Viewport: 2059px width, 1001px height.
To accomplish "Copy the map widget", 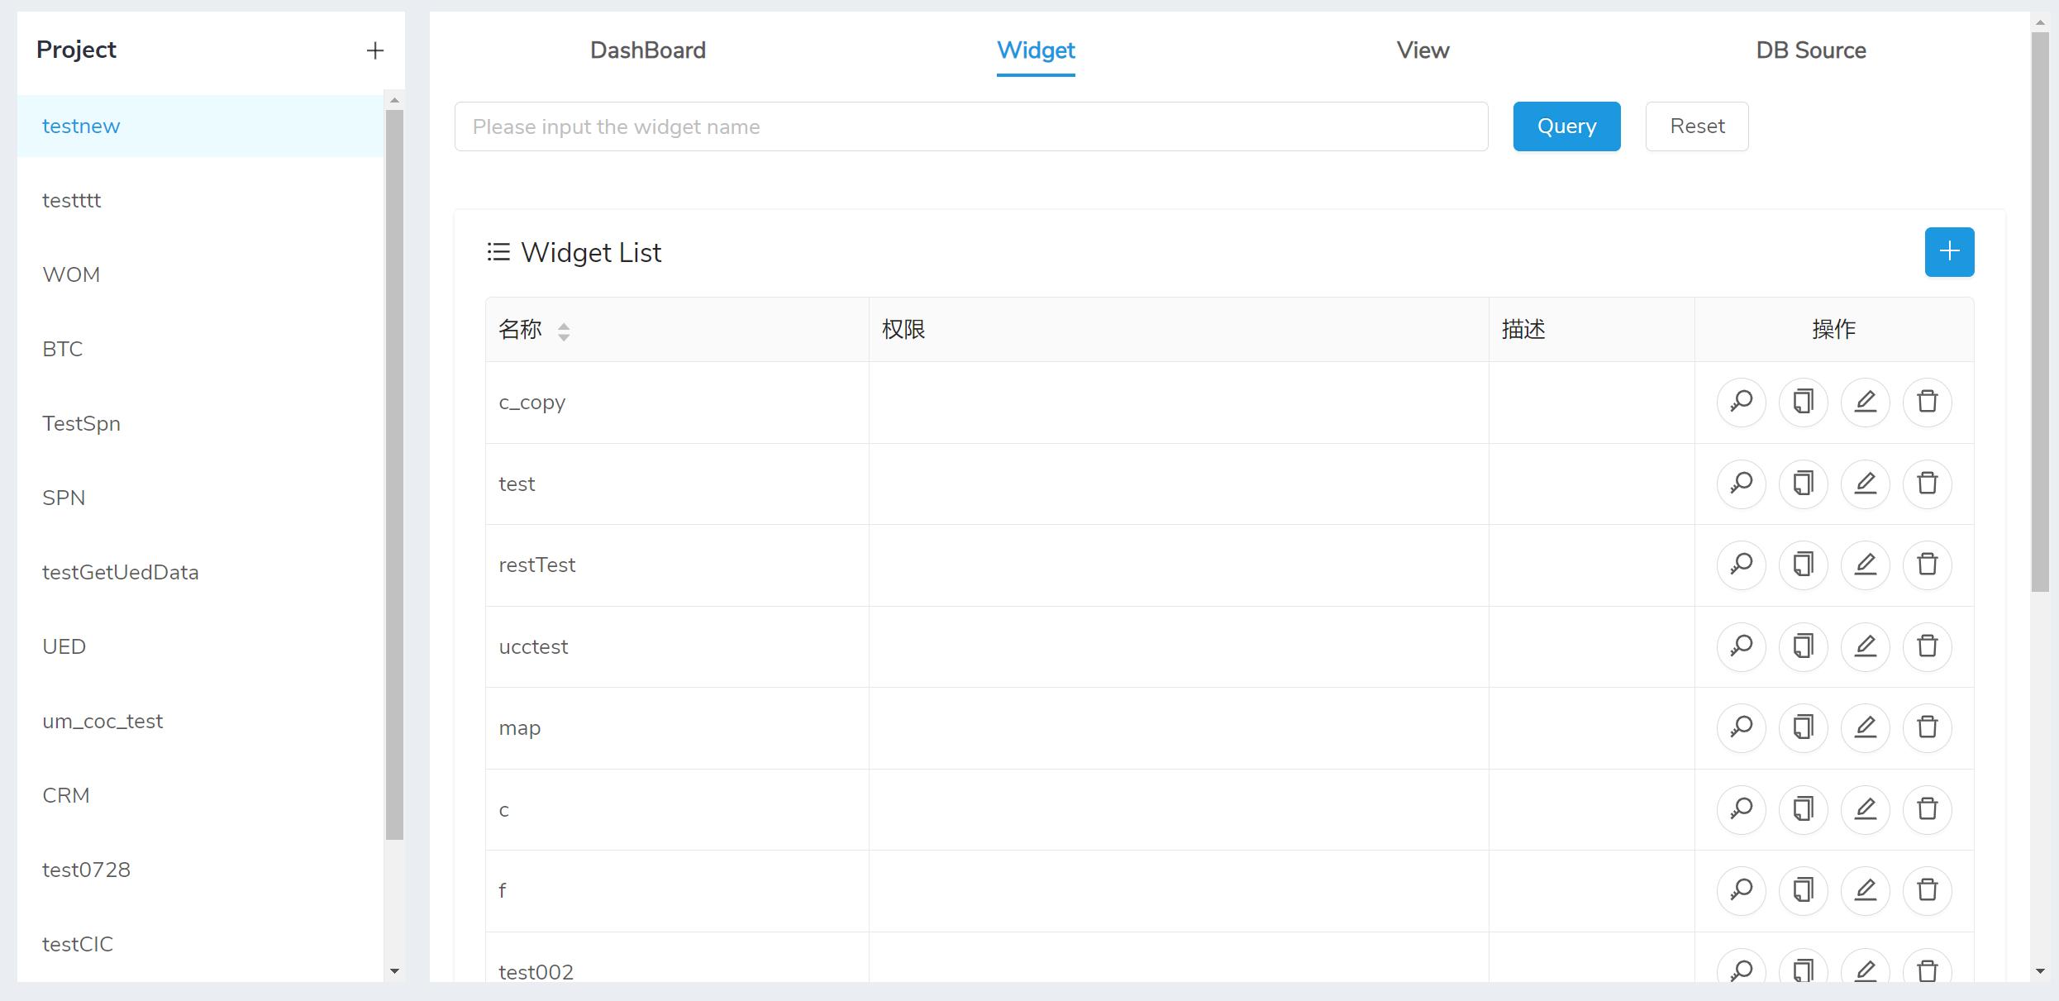I will (1803, 727).
